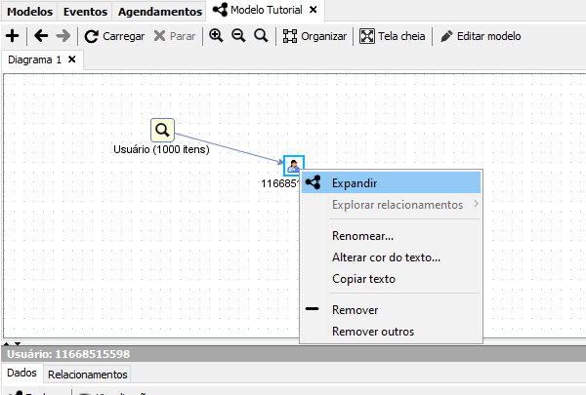This screenshot has height=395, width=586.
Task: Select the user node 11668515598
Action: click(293, 166)
